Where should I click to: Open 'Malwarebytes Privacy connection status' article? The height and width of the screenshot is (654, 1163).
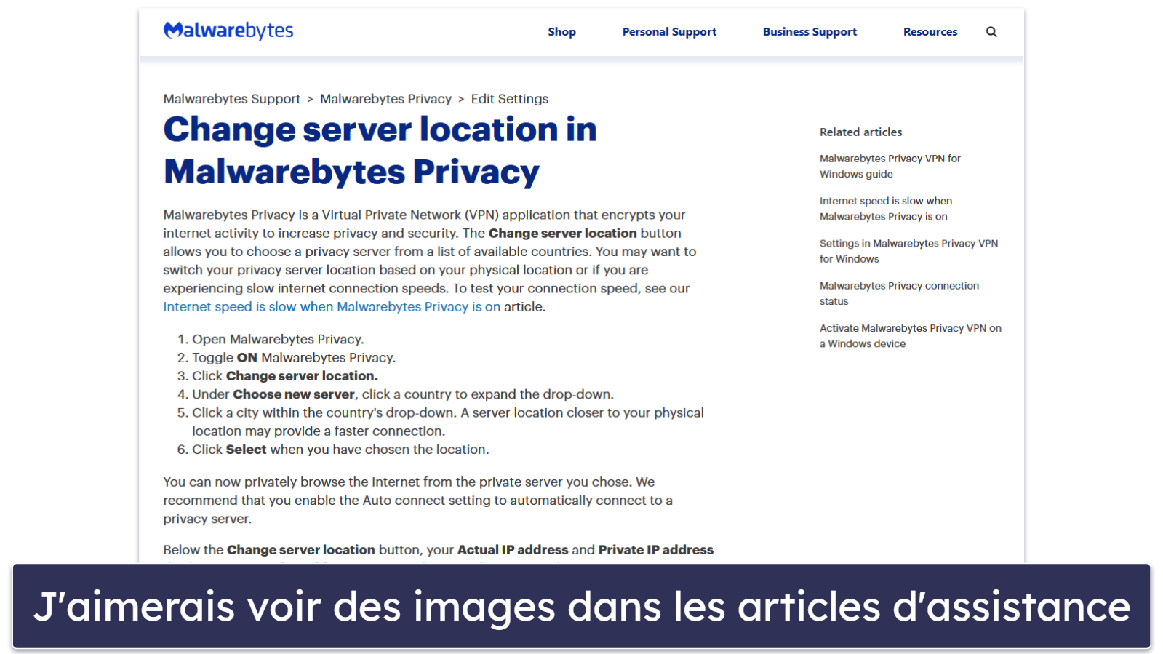click(899, 293)
